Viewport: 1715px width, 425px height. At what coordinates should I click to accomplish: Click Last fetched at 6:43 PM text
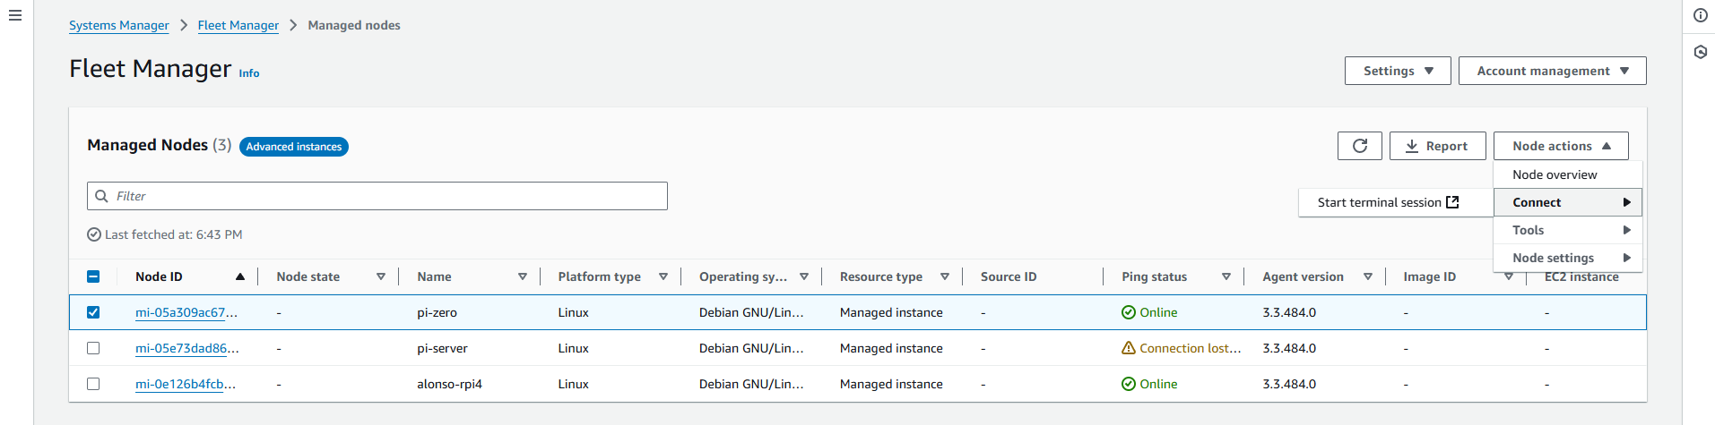point(174,234)
